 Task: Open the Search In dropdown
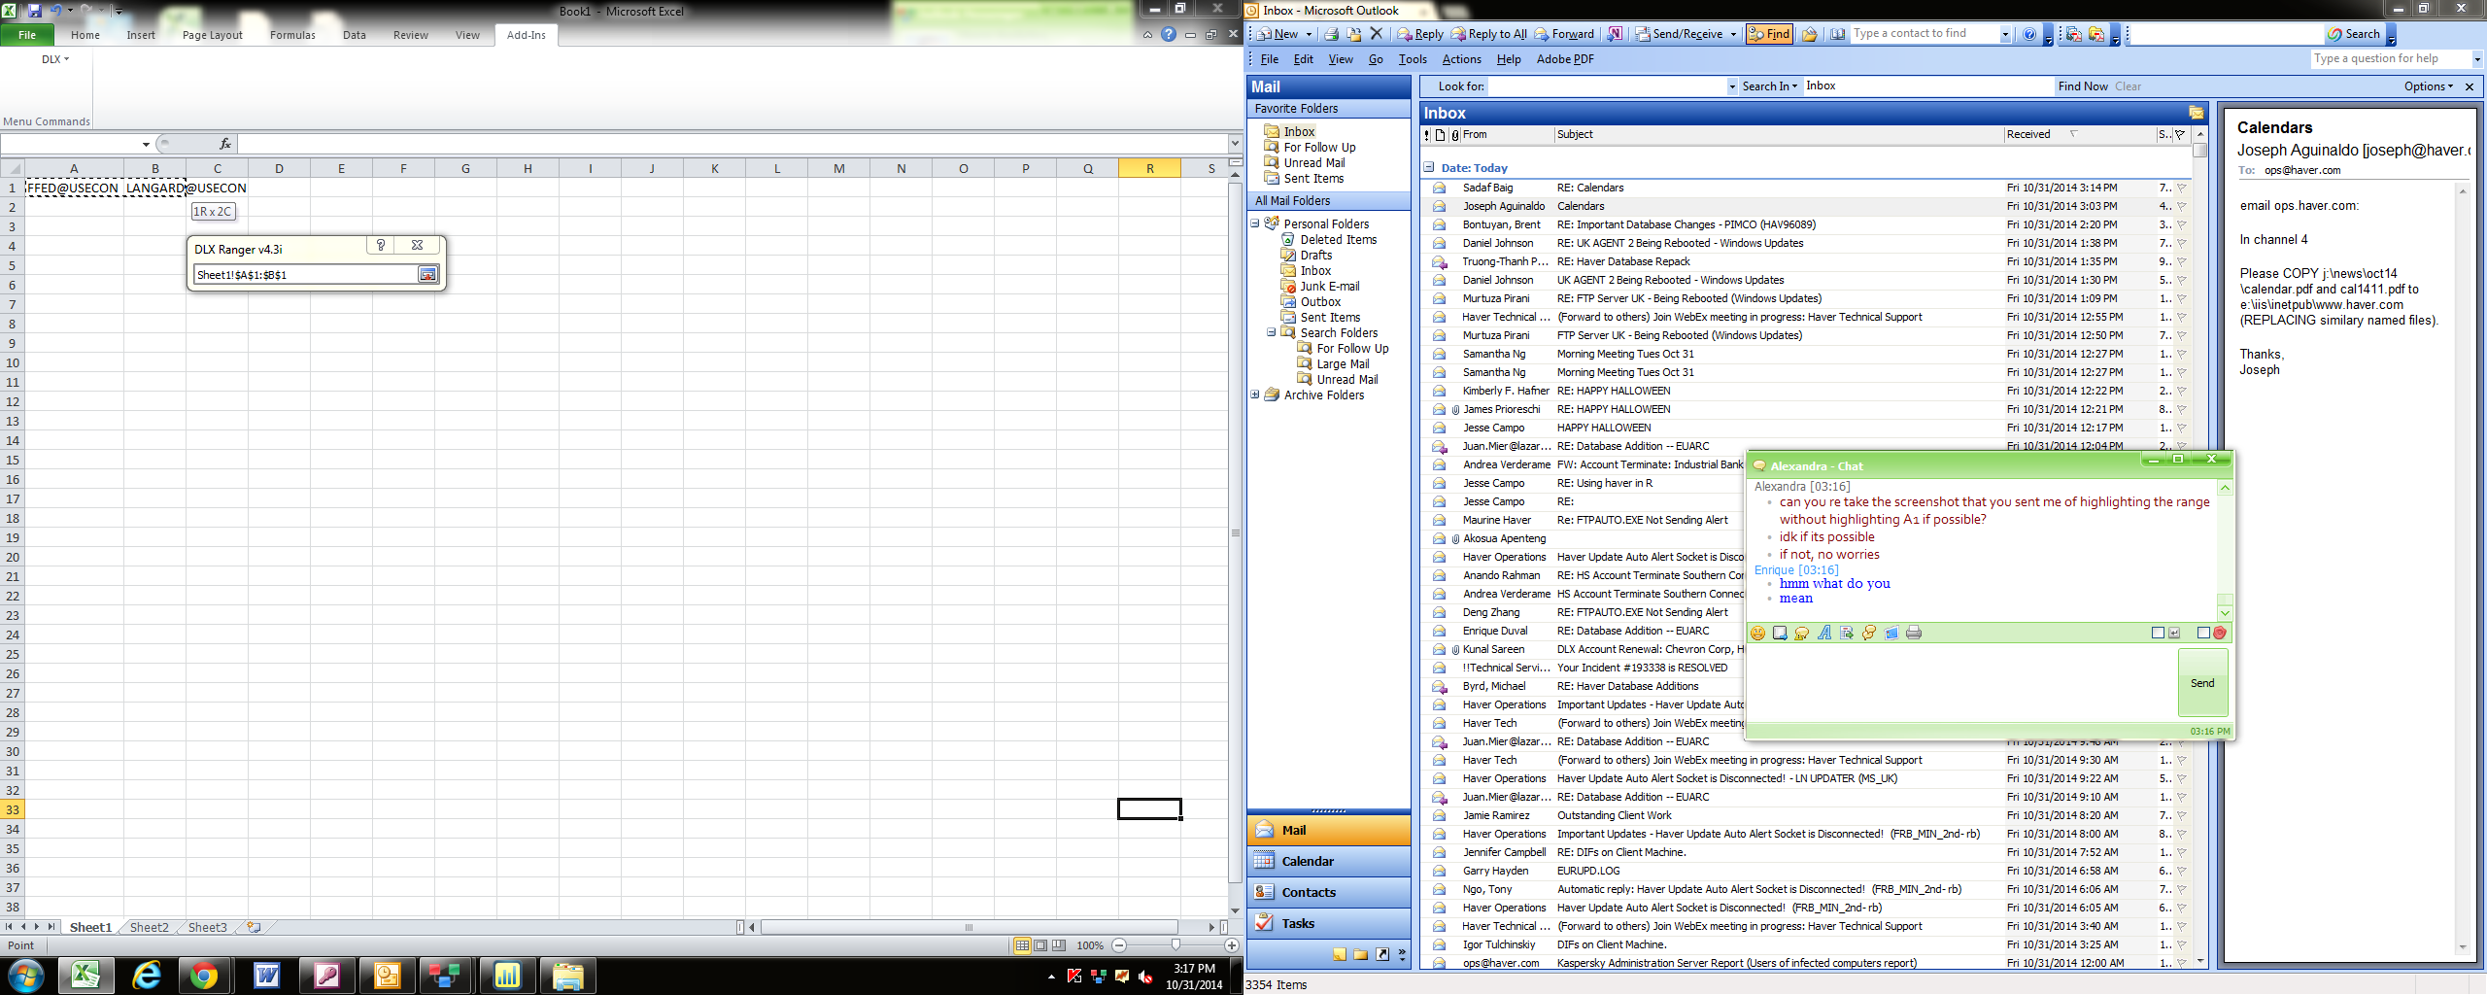pos(1769,86)
